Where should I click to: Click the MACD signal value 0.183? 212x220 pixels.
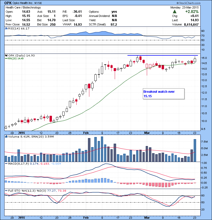(45, 164)
